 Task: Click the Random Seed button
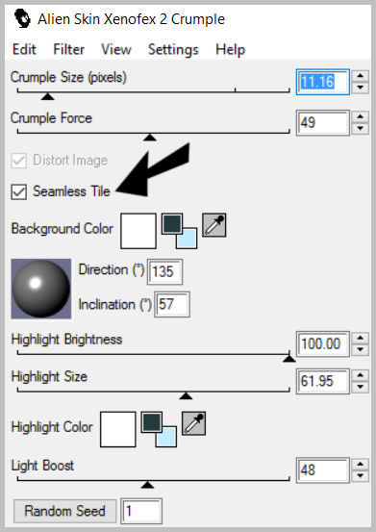pos(64,511)
